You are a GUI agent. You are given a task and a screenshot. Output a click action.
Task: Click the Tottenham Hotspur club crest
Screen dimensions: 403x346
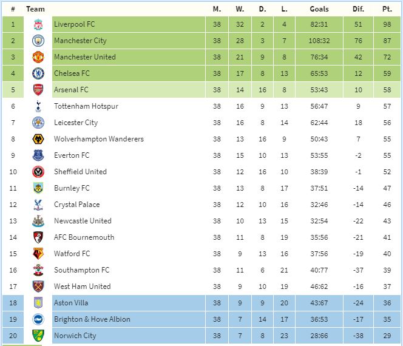(x=38, y=107)
